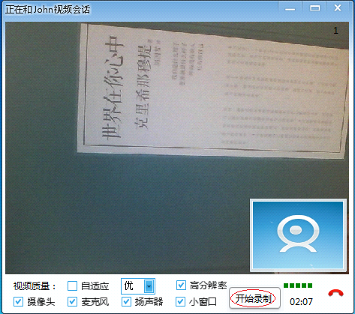The image size is (355, 314).
Task: Select the local preview thumbnail window
Action: click(x=298, y=235)
